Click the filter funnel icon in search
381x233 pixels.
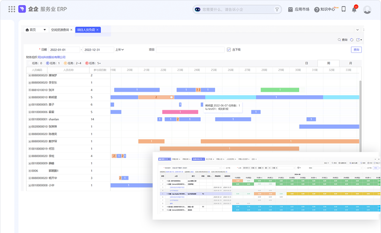point(277,10)
